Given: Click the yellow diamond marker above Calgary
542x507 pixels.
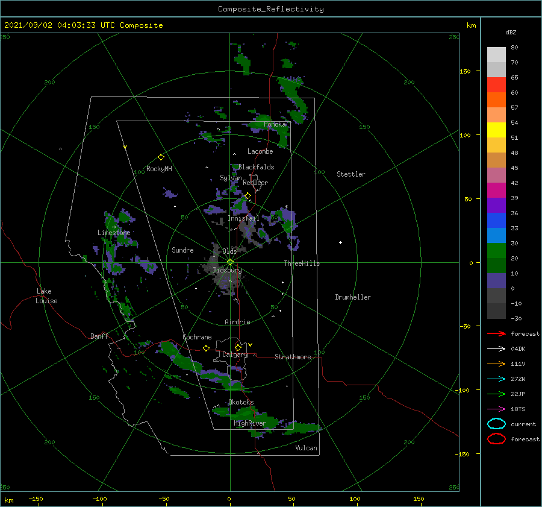Looking at the screenshot, I should 238,347.
